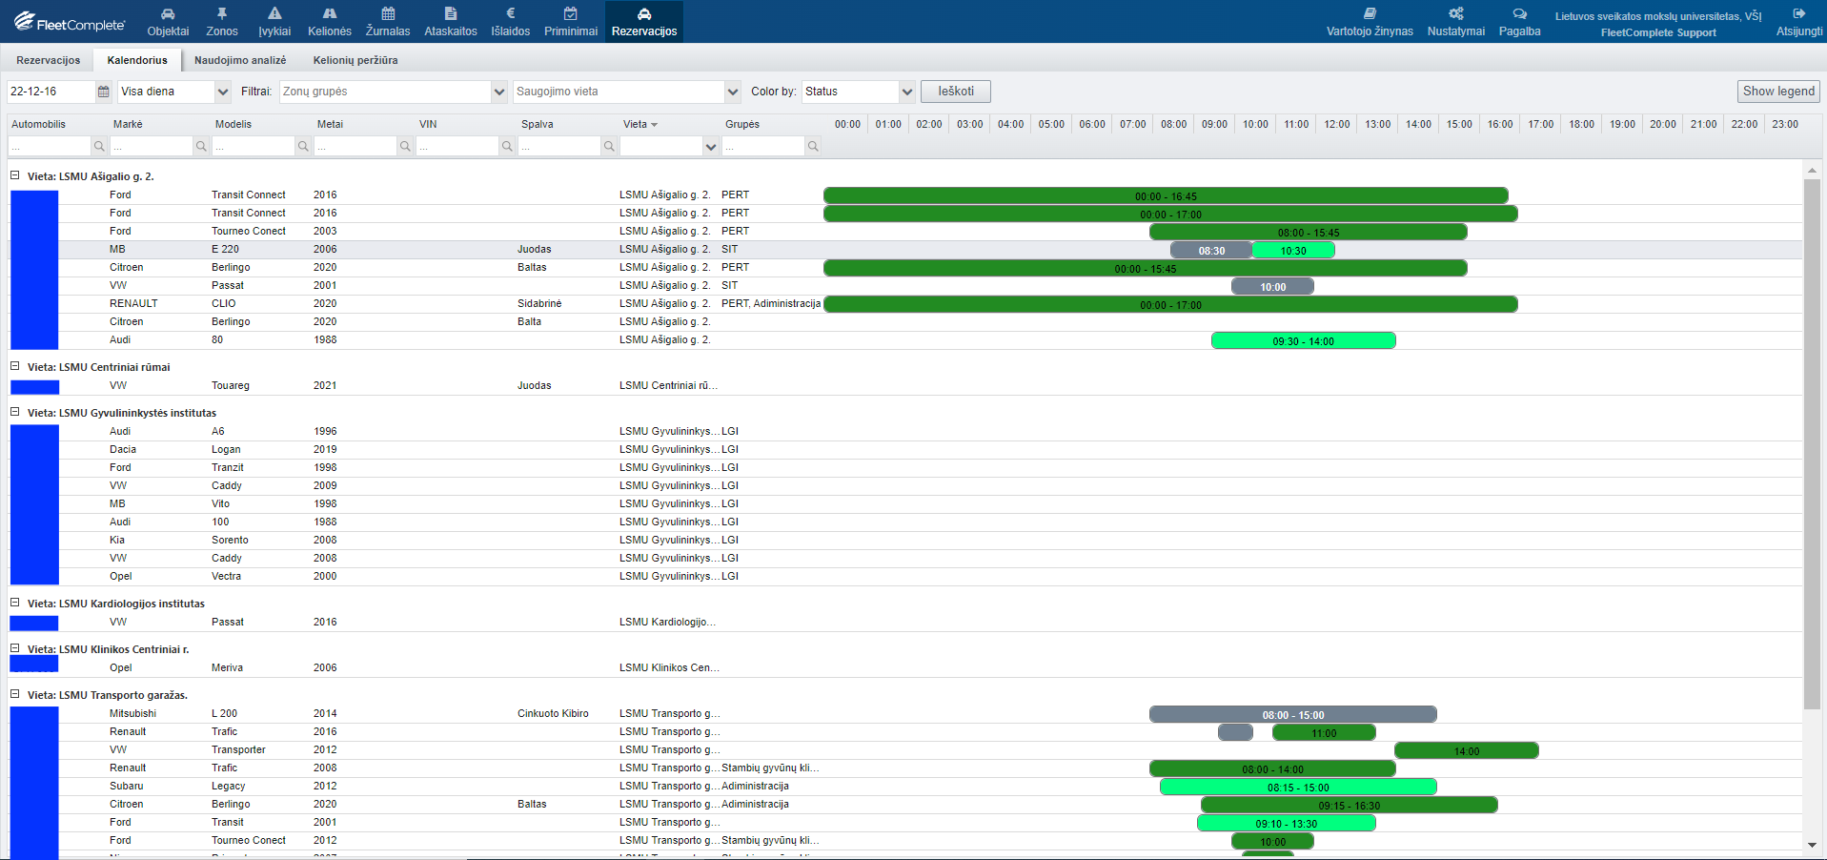Click the Grupės filter search icon
Screen dimensions: 1827x860
click(813, 146)
